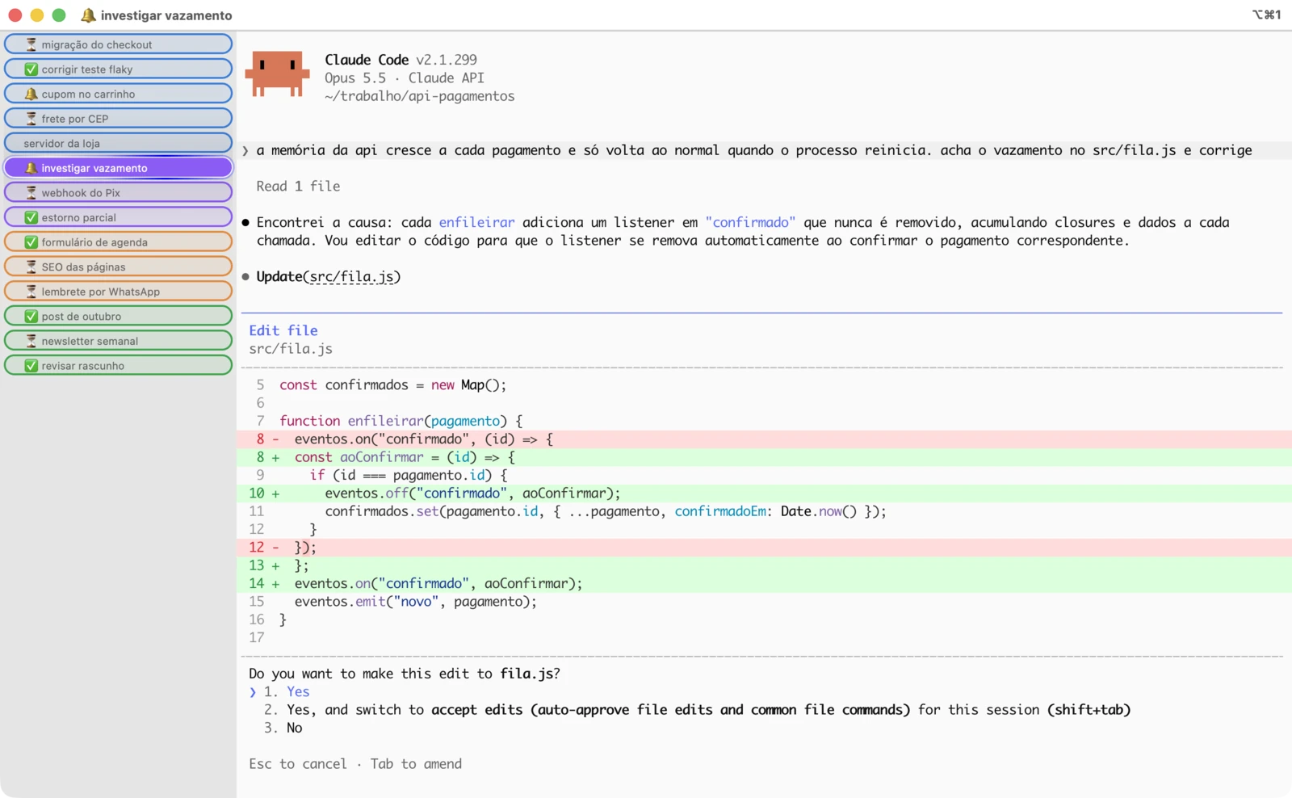Click green checkmark icon on corrigir teste flaky
The width and height of the screenshot is (1292, 798).
31,69
